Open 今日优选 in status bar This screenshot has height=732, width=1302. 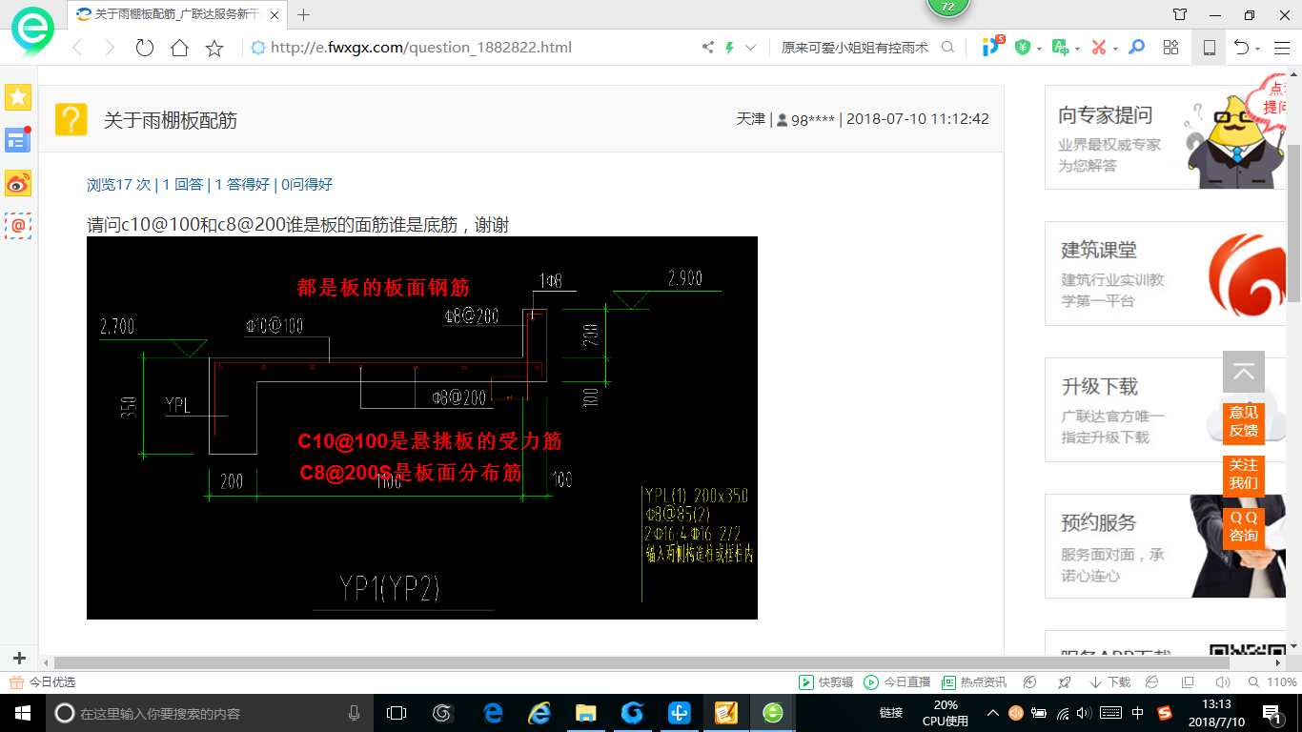pos(42,682)
